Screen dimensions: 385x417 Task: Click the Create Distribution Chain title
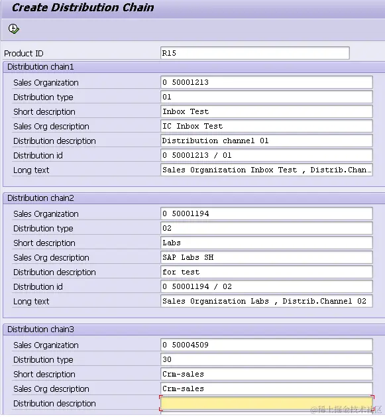(83, 7)
